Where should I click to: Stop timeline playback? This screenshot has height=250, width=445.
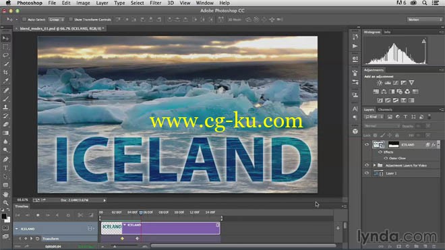[x=38, y=215]
